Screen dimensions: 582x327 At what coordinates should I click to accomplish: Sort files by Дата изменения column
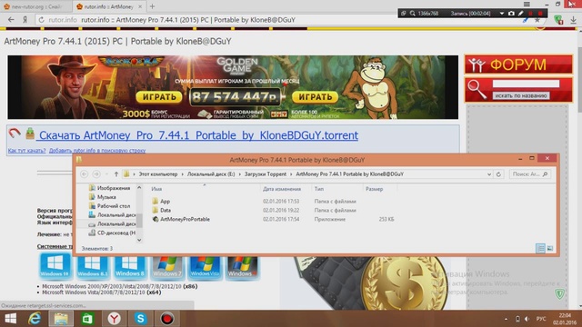pos(282,189)
